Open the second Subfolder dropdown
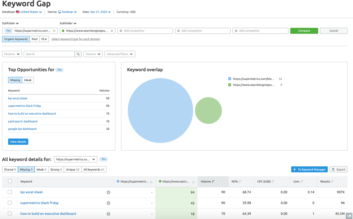 pyautogui.click(x=68, y=23)
